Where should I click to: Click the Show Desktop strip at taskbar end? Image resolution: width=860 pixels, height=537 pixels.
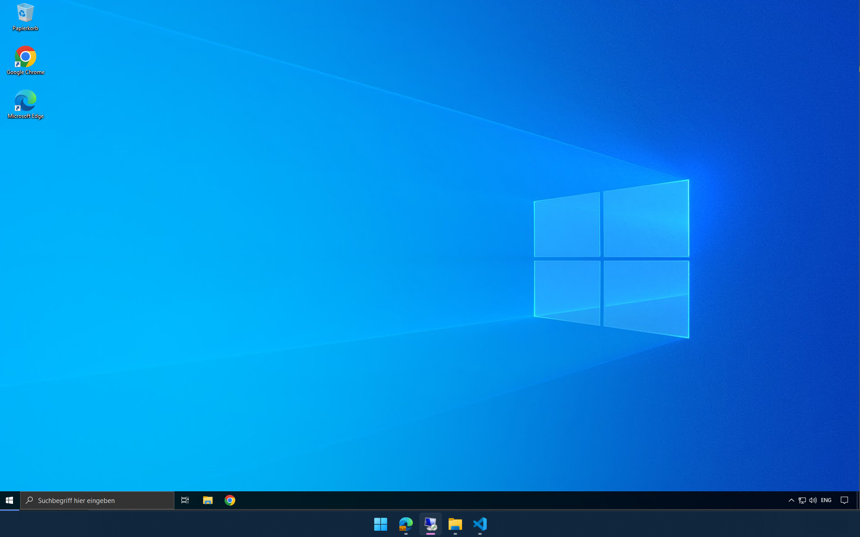(858, 500)
